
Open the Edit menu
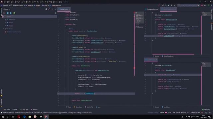[x=8, y=2]
